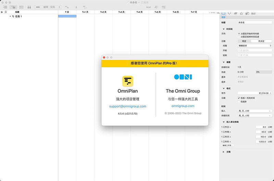Screen dimensions: 274x181
Task: Click the connect tasks toolbar icon
Action: [67, 7]
